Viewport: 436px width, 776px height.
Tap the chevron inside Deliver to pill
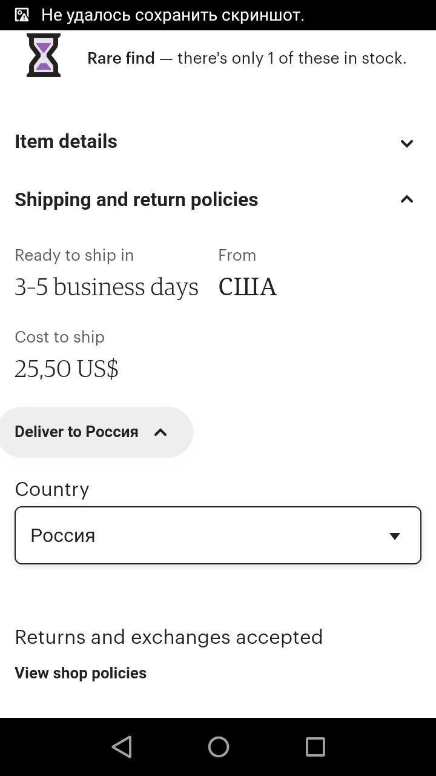160,432
